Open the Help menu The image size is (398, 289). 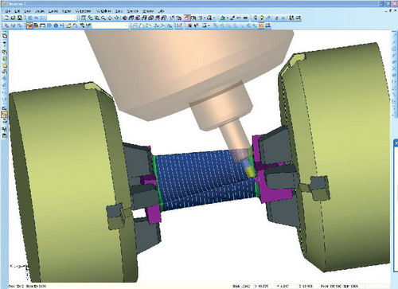[161, 11]
